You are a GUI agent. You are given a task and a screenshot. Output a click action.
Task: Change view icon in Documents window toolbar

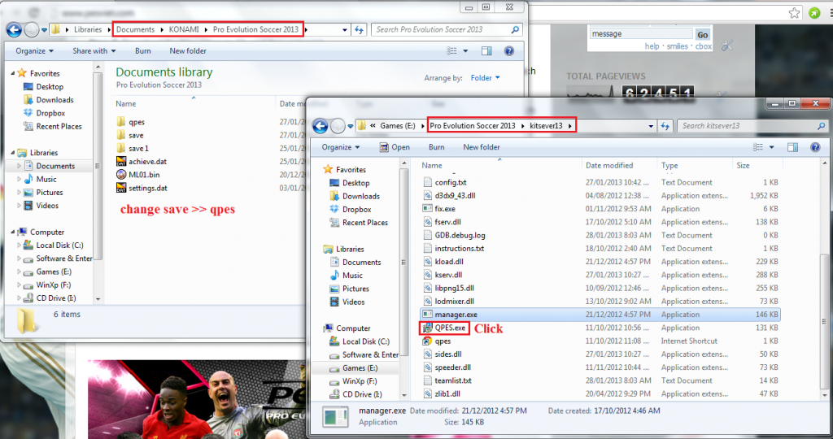[452, 51]
